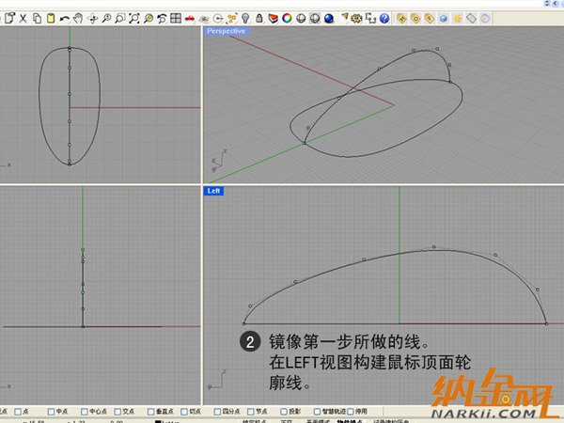Click the blue cube icon in toolbar
Viewport: 564px width, 423px height.
(444, 18)
